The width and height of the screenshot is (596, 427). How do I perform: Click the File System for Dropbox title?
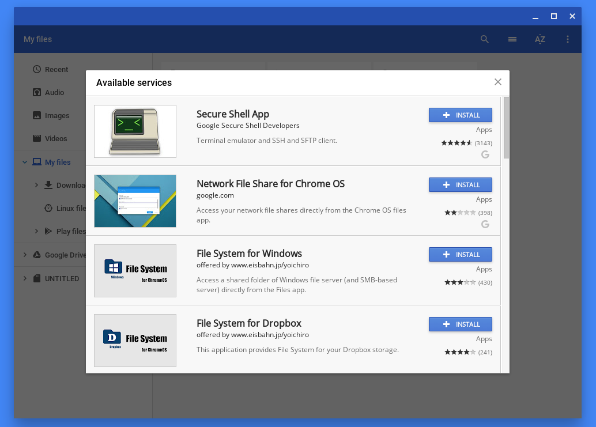click(x=249, y=323)
